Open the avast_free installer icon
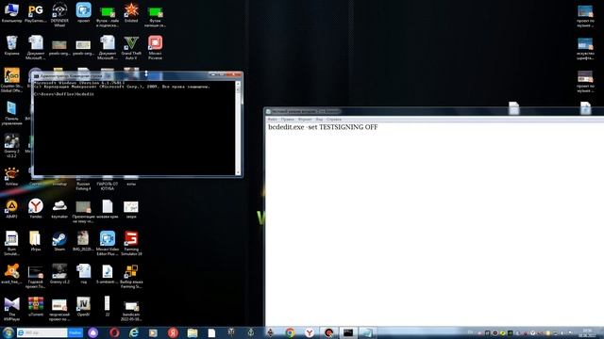Viewport: 604px width, 339px height. coord(11,274)
